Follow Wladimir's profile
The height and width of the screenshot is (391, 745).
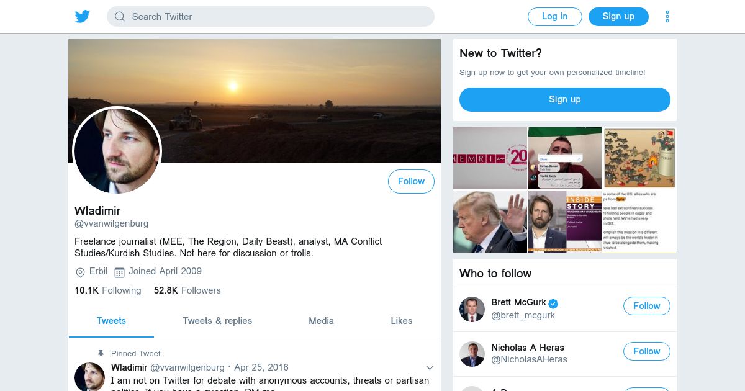411,181
